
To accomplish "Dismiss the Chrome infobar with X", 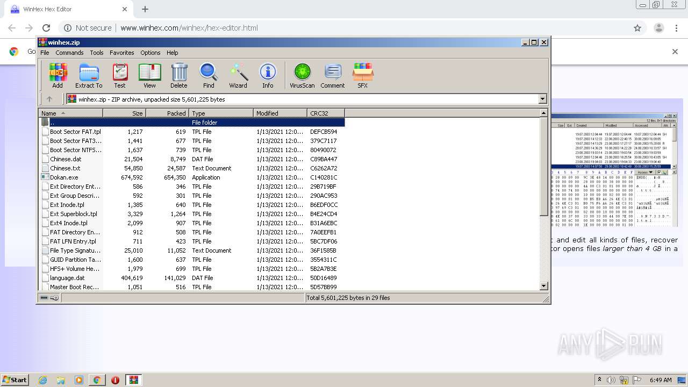I will 675,52.
